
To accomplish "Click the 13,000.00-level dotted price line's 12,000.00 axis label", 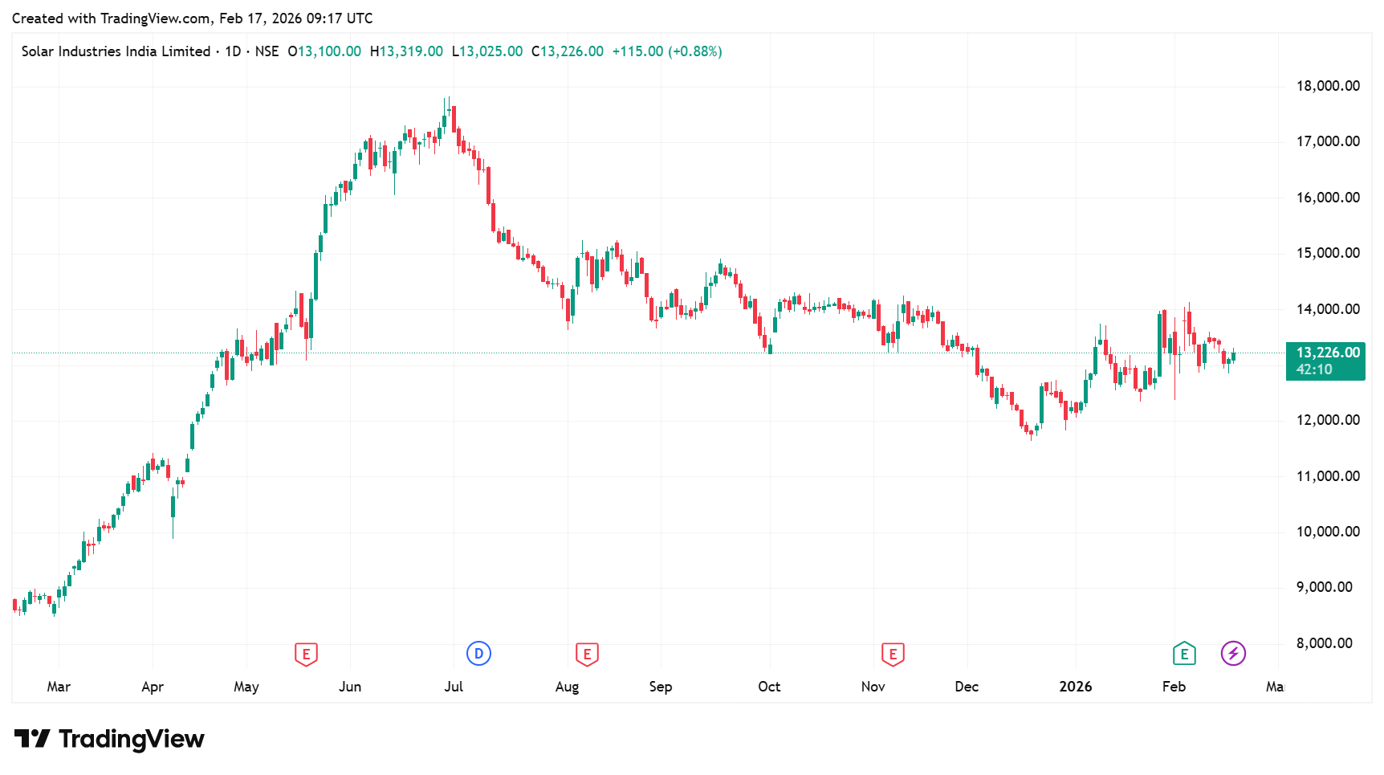I will (1328, 420).
